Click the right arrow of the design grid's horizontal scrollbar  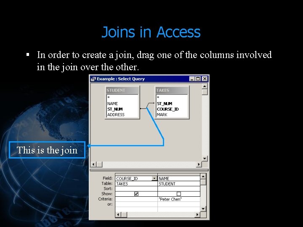click(197, 214)
